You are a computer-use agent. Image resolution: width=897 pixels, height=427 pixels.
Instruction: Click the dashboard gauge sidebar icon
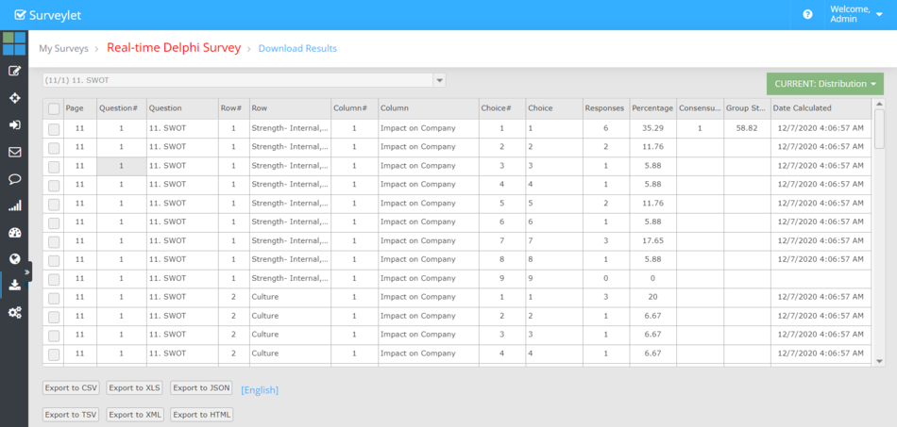point(14,232)
